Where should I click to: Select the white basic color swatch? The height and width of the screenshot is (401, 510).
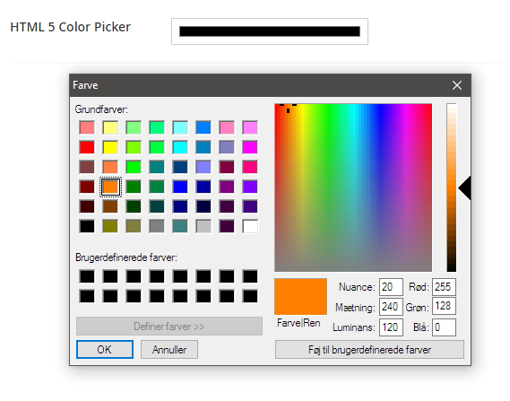pos(250,226)
